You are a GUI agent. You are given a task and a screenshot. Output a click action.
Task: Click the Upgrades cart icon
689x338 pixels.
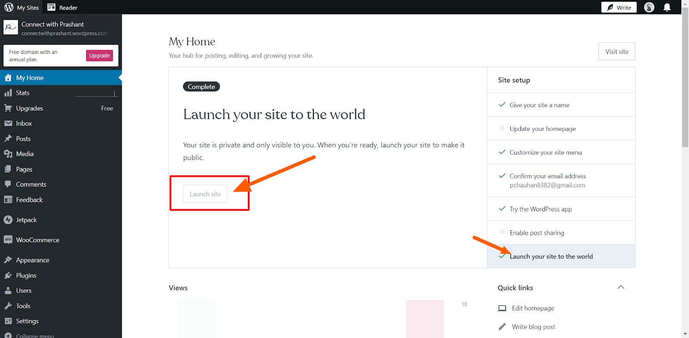click(x=8, y=108)
